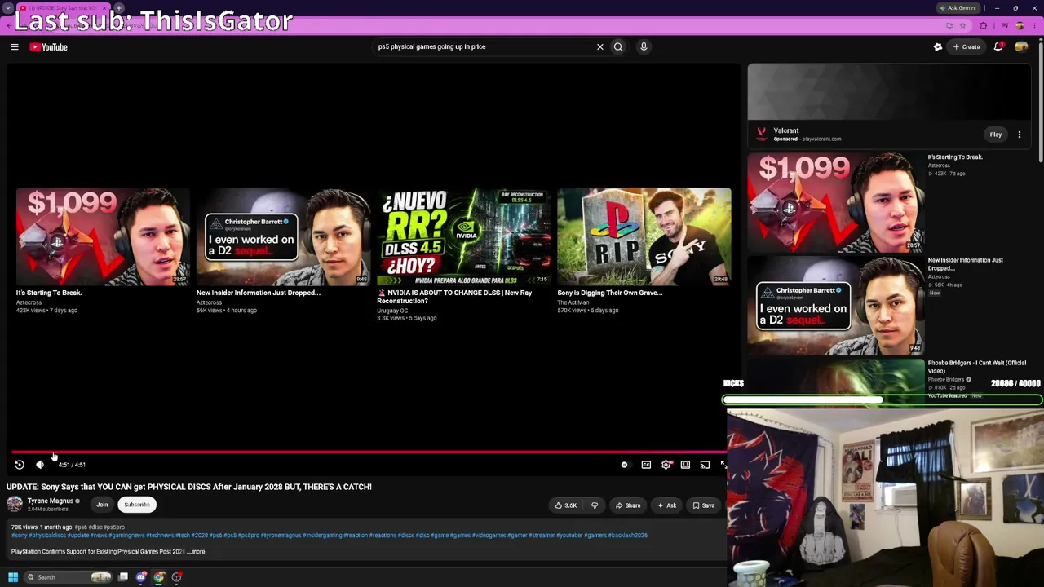Open Google Chrome from the taskbar

pyautogui.click(x=159, y=577)
